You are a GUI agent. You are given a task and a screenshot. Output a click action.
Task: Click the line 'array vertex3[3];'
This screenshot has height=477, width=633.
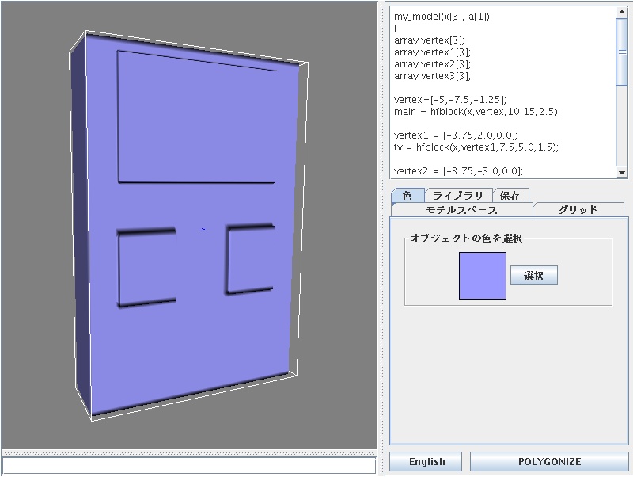(432, 76)
